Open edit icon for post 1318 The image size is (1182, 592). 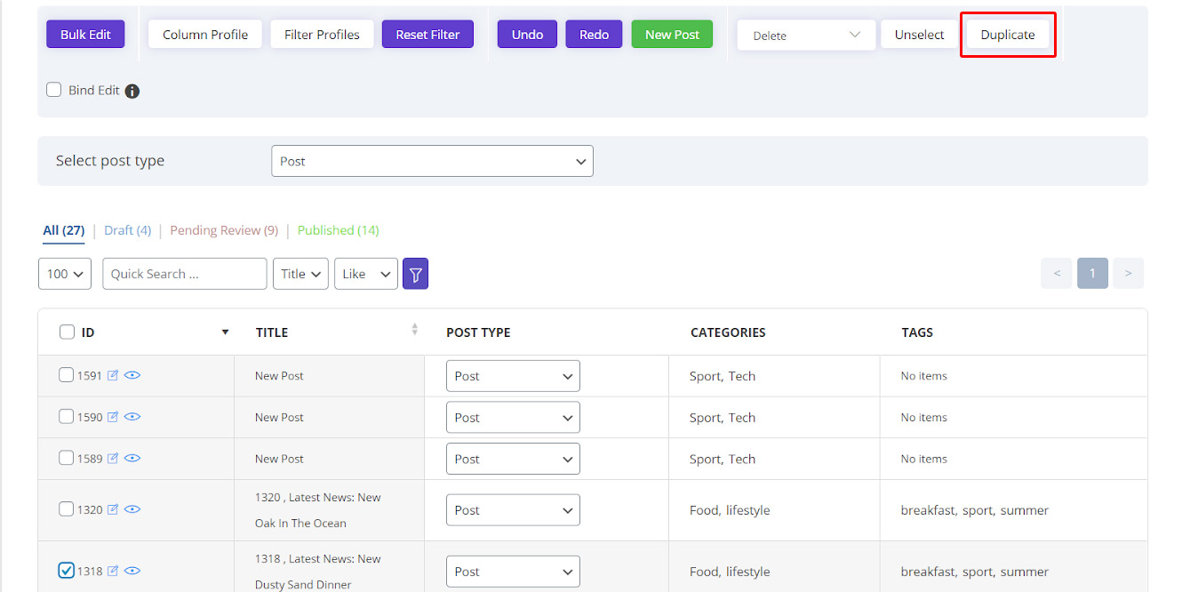tap(113, 571)
